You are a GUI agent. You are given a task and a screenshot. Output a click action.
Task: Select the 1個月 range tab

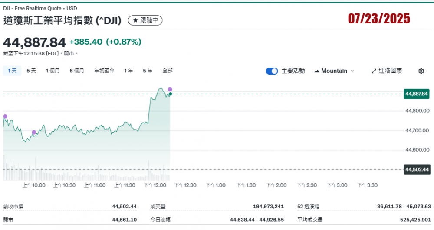click(x=53, y=71)
